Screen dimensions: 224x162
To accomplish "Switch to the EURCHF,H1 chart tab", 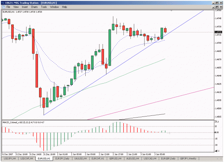I will click(x=98, y=158).
